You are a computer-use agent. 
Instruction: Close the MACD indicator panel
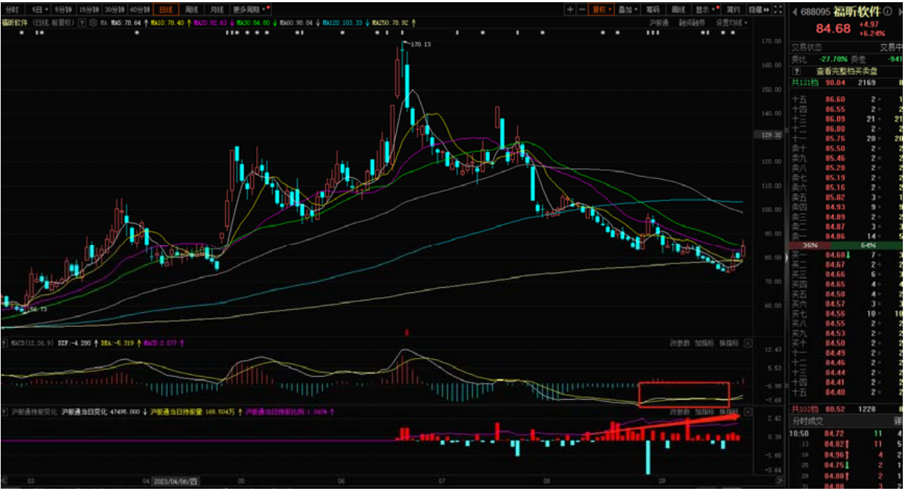[x=748, y=343]
